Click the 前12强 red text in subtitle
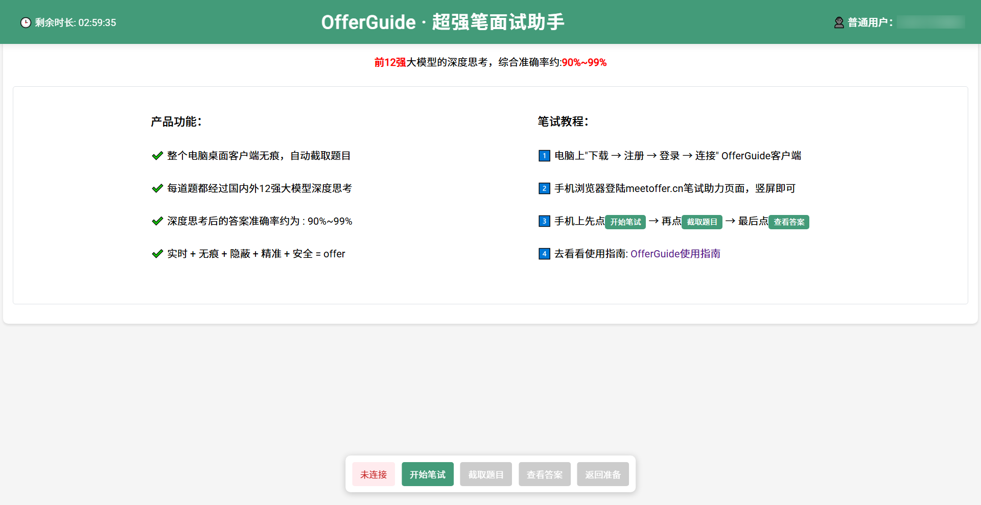 coord(390,62)
